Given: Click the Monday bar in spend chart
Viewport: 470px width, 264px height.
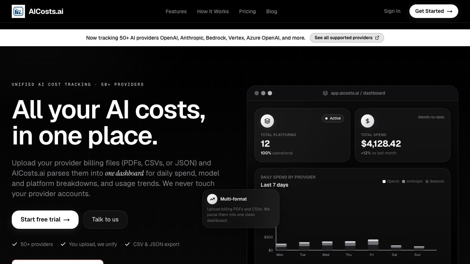Looking at the screenshot, I should point(281,247).
